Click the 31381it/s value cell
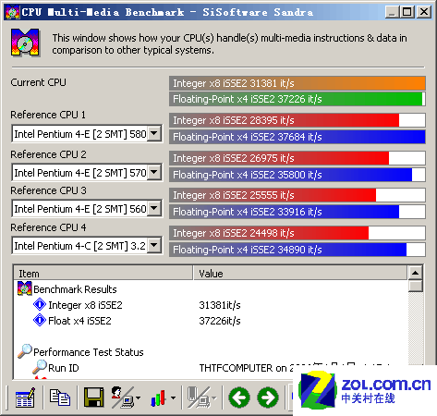 click(x=220, y=305)
